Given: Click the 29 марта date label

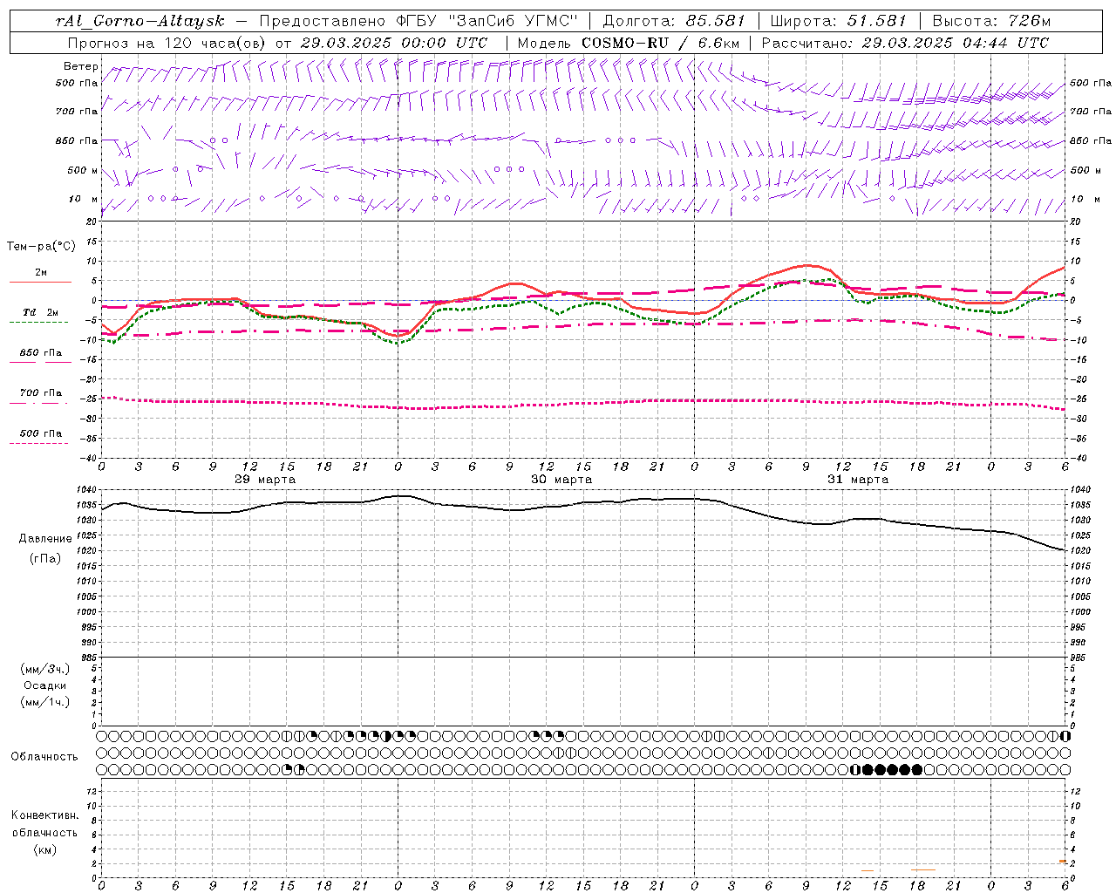Looking at the screenshot, I should pos(265,480).
